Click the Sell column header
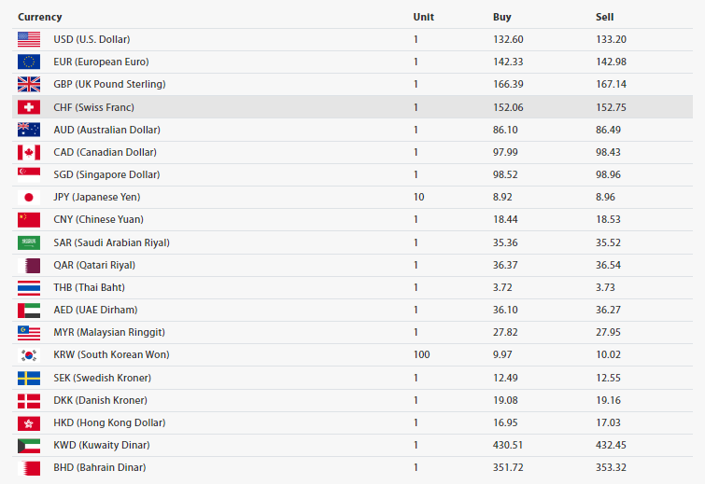Screen dimensions: 705x484 pos(604,17)
